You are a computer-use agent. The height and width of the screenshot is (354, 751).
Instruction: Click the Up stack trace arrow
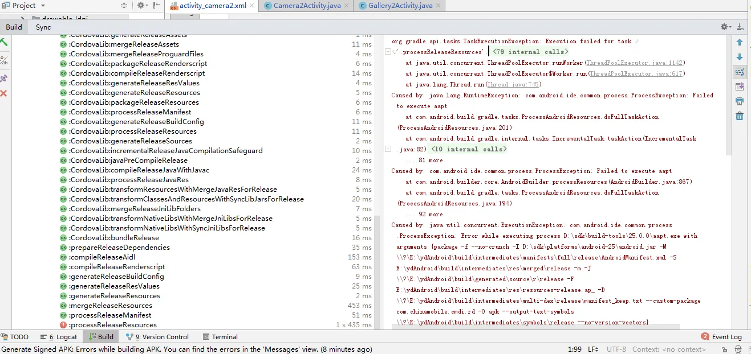(x=739, y=42)
